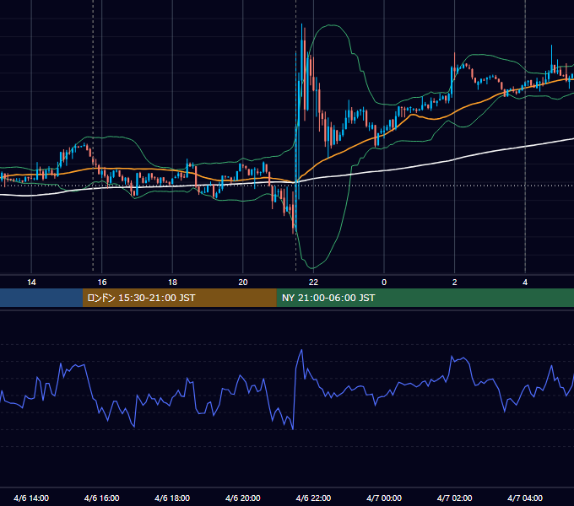574x506 pixels.
Task: Click the blue session bar before London
Action: (x=41, y=298)
